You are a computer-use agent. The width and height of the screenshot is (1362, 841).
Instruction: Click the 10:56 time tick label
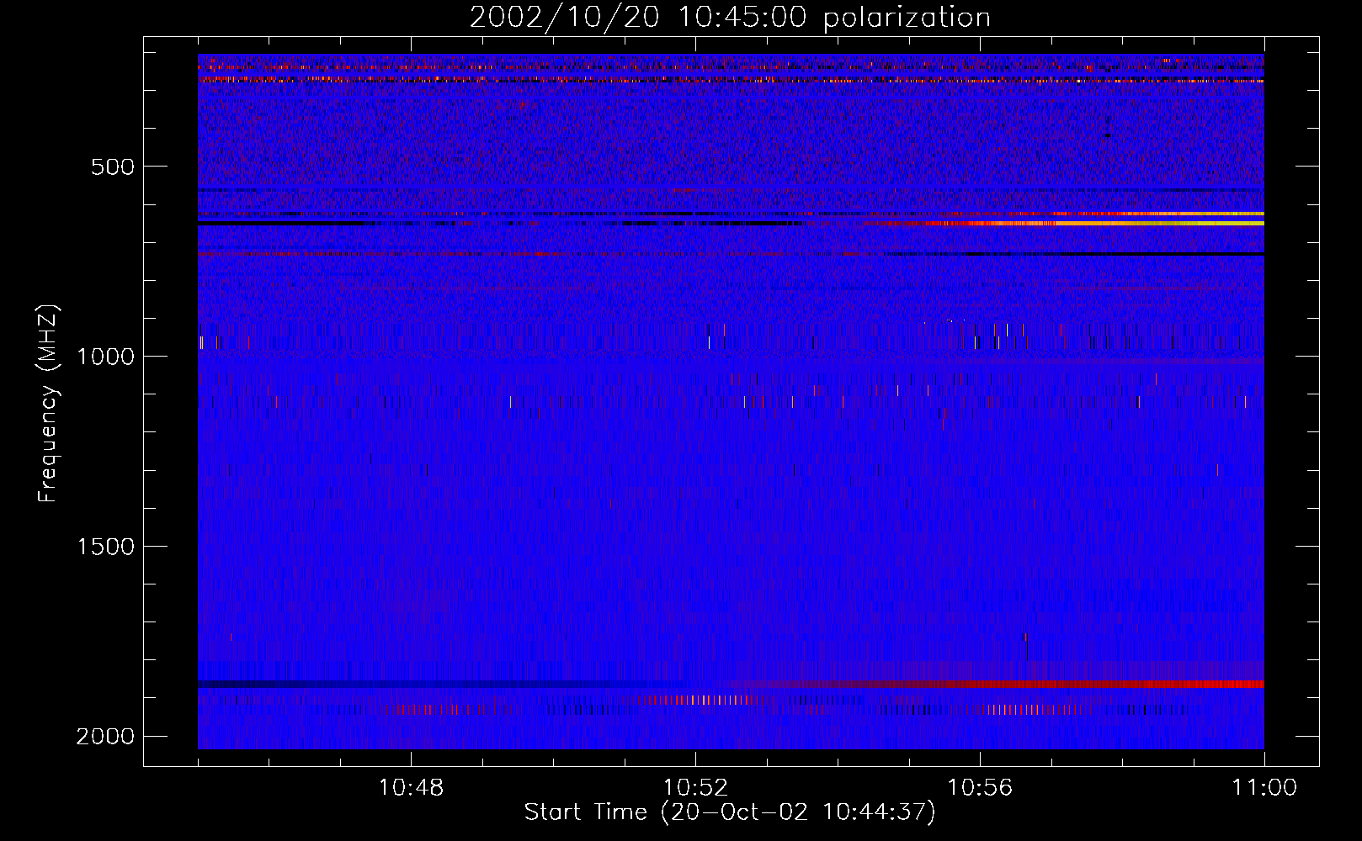coord(980,788)
